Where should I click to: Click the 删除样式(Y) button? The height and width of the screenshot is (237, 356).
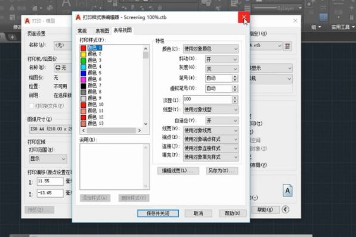[x=134, y=198]
